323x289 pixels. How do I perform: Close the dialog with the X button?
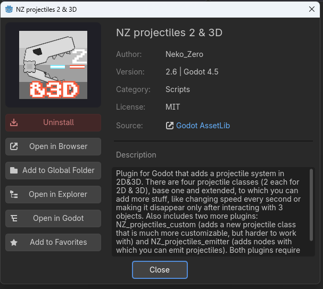click(x=312, y=9)
